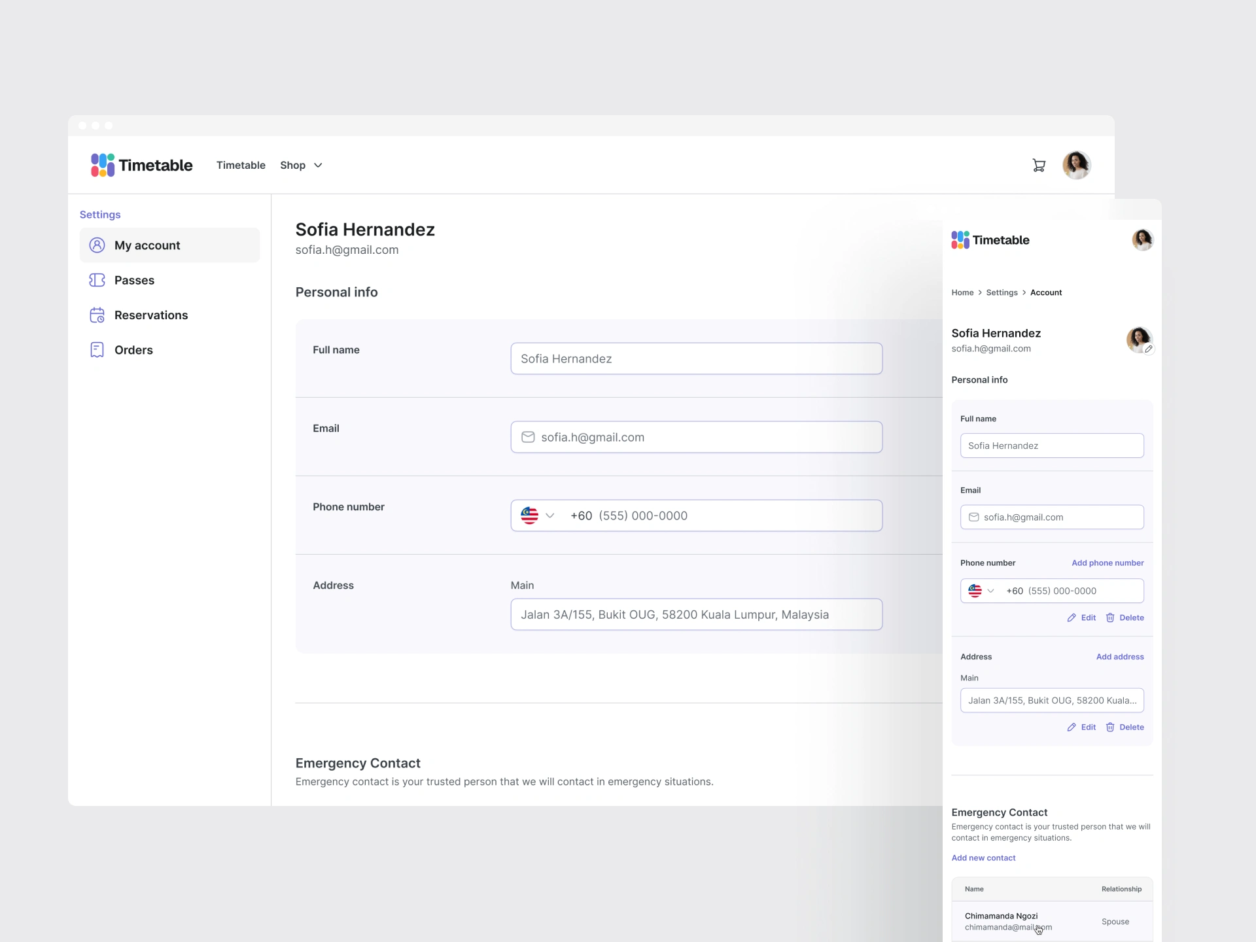Click the Orders receipt icon in sidebar
Screen dimensions: 1256x942
[97, 350]
